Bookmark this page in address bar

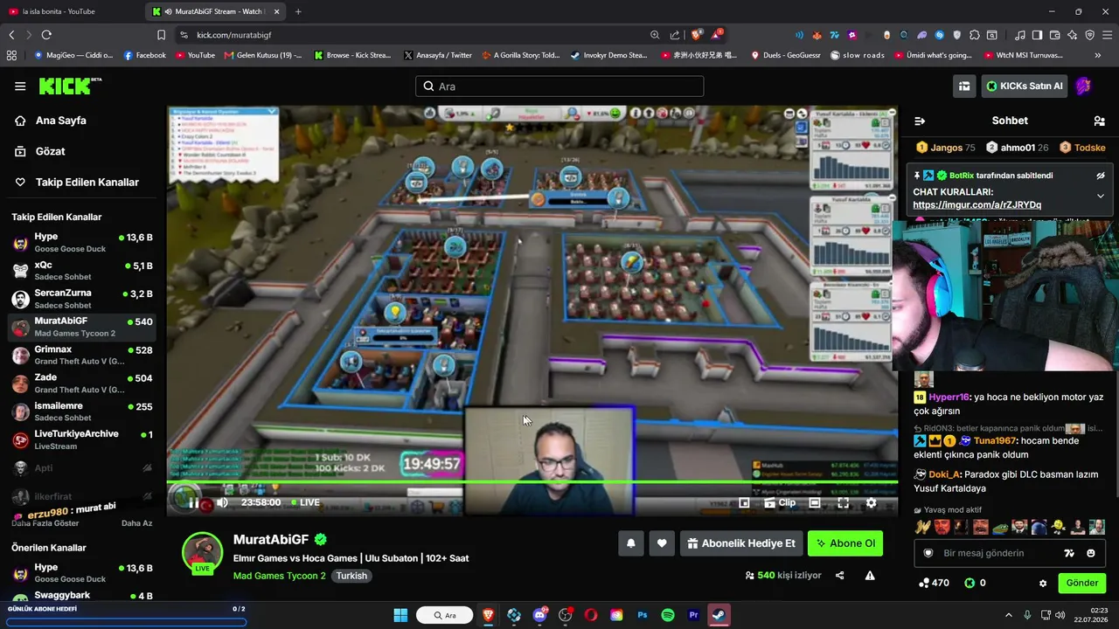(161, 35)
